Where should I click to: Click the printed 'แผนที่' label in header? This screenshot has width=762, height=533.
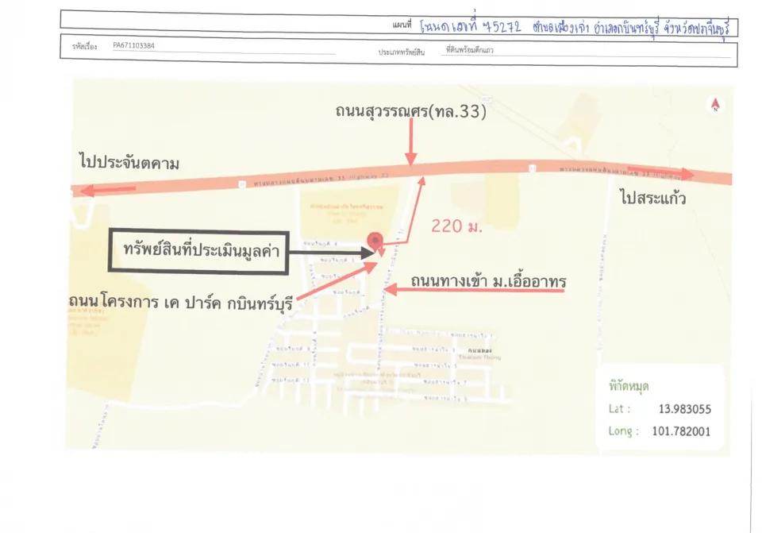(x=402, y=25)
